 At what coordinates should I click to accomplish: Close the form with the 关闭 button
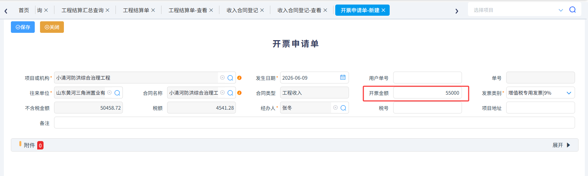[52, 27]
